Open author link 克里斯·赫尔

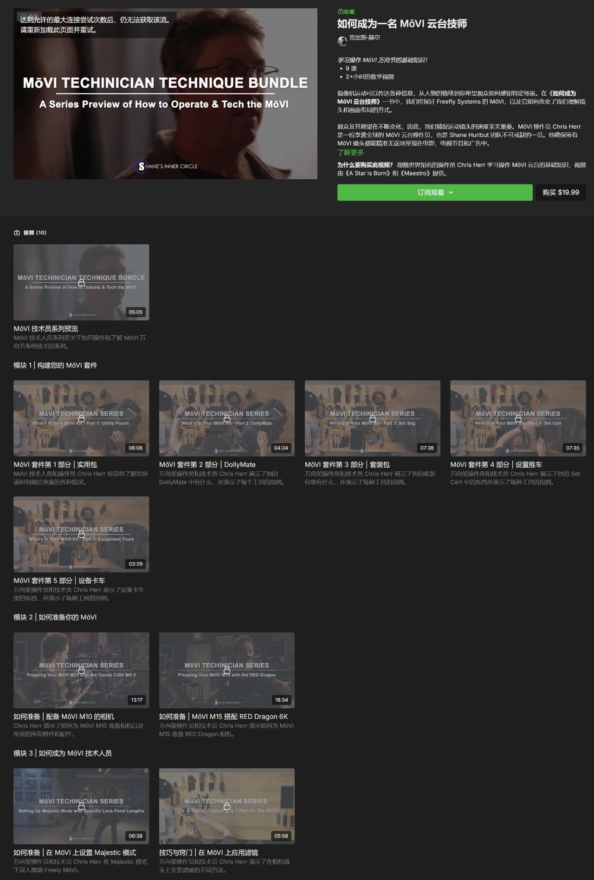[364, 38]
